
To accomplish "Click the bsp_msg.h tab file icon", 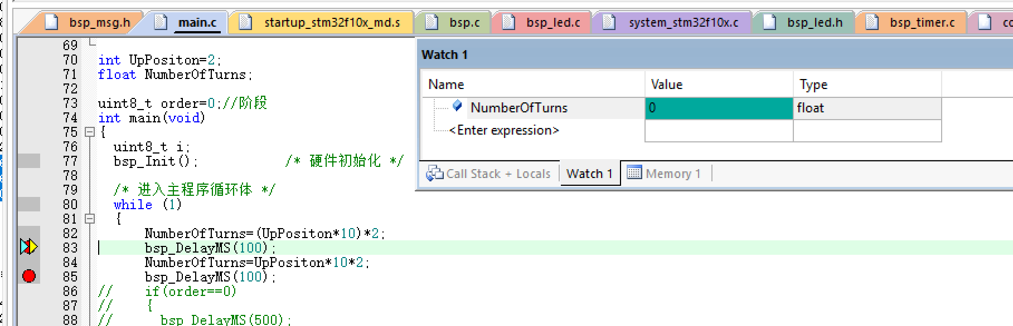I will coord(51,22).
